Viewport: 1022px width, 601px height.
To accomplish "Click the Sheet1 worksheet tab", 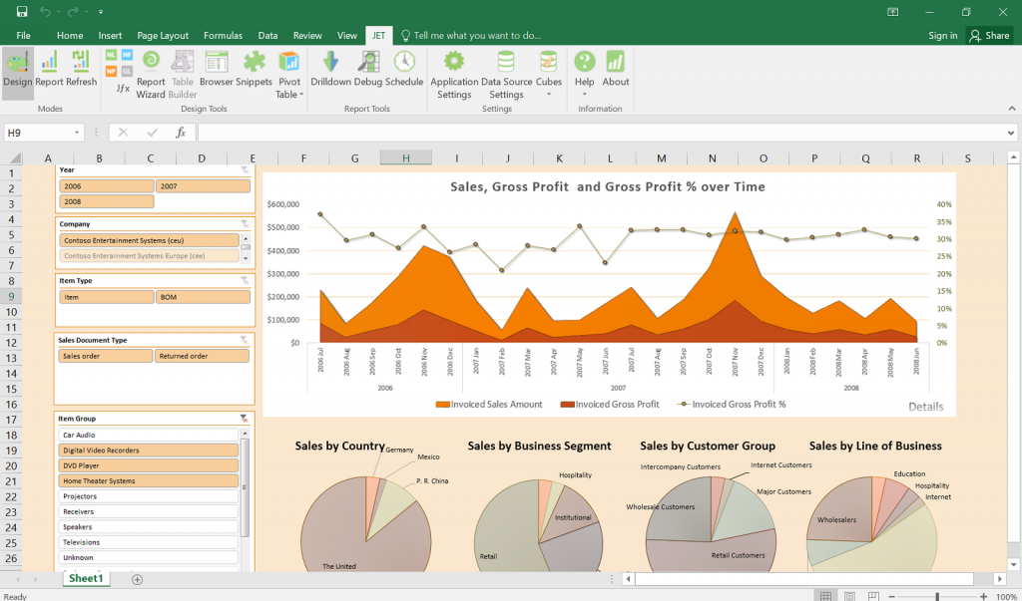I will (86, 579).
